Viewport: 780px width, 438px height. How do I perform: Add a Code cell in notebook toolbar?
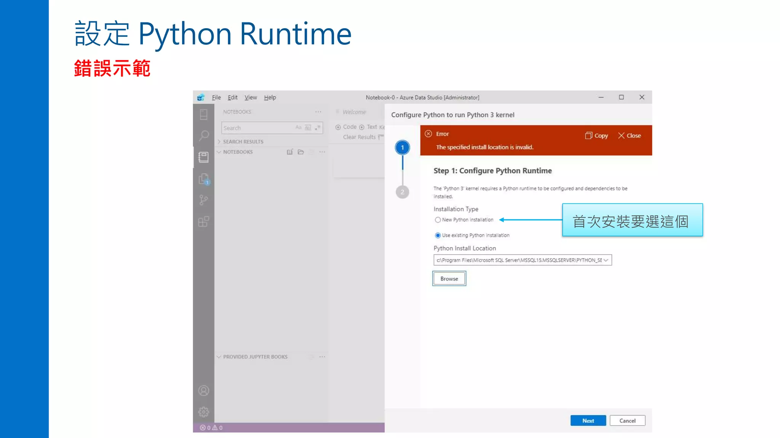pos(346,127)
